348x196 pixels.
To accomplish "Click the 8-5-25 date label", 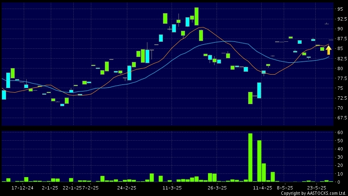I will click(285, 188).
